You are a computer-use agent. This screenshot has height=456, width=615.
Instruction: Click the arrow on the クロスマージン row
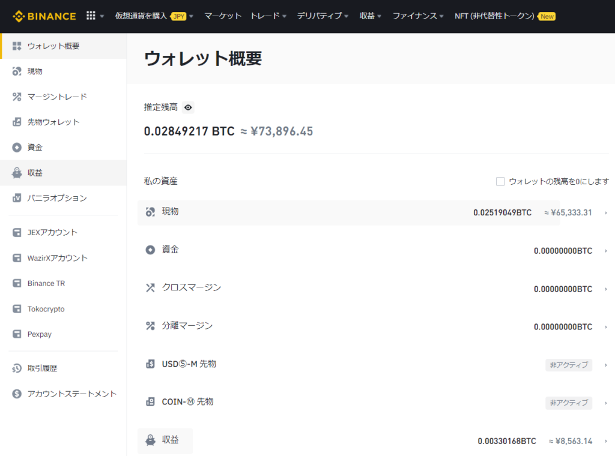click(606, 289)
